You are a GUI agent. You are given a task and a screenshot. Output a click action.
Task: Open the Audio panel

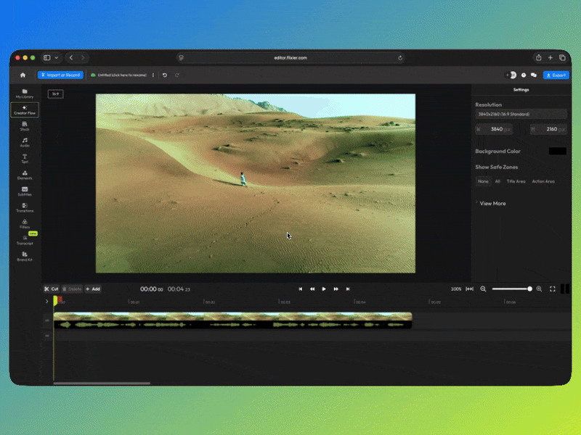click(x=25, y=143)
